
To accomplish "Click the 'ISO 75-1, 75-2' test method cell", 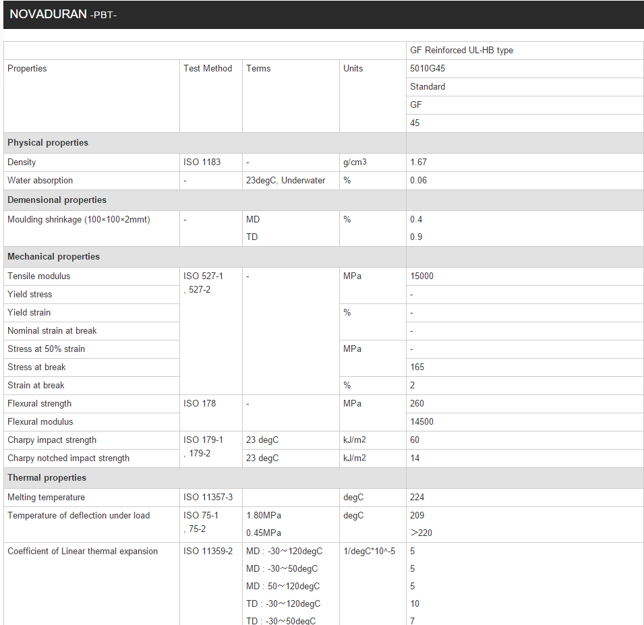I will [210, 525].
